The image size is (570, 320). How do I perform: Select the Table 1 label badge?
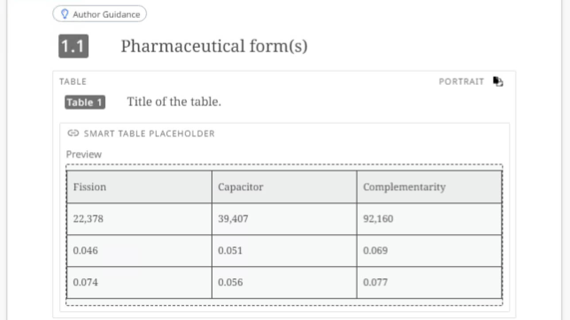click(x=85, y=103)
